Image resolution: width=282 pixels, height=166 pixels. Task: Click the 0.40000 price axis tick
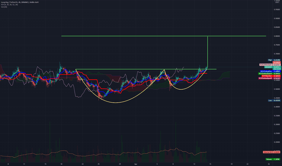click(x=277, y=107)
